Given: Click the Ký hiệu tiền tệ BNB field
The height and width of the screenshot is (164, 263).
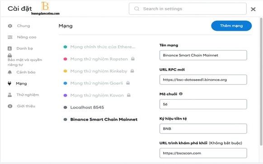Looking at the screenshot, I should coord(203,129).
